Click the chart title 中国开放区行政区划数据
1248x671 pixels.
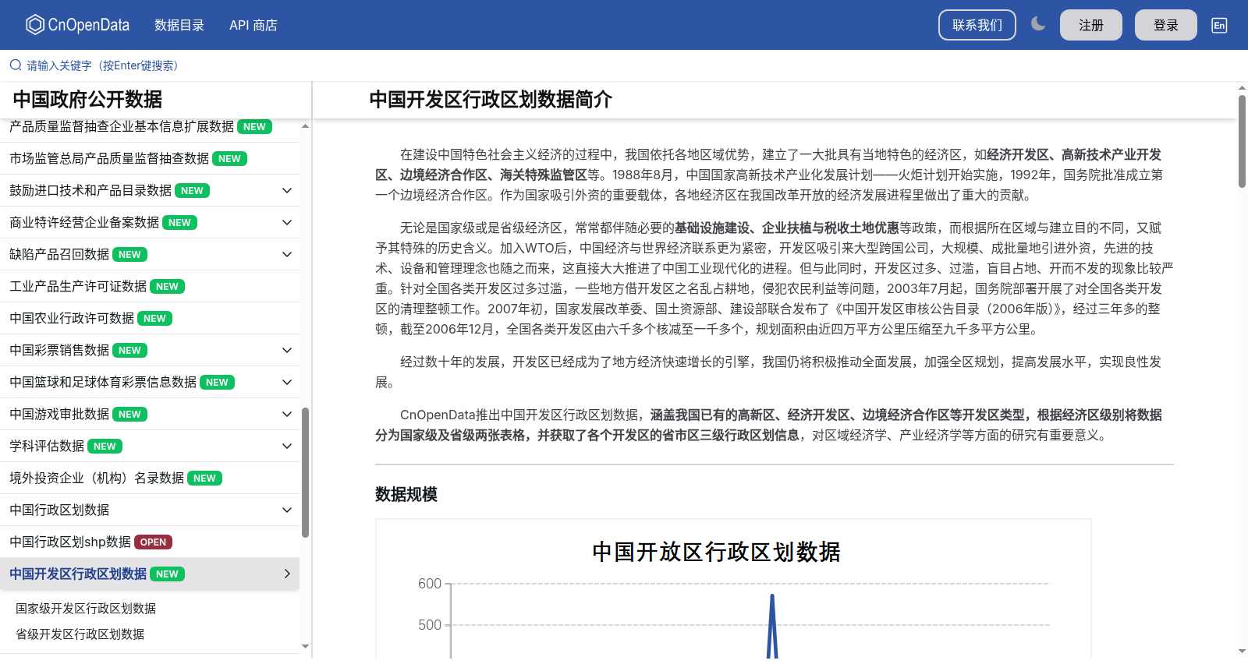pyautogui.click(x=716, y=553)
